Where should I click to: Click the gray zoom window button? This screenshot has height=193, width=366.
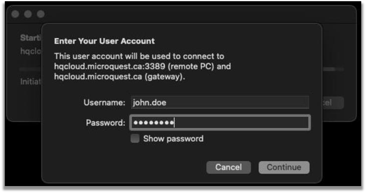pos(41,14)
